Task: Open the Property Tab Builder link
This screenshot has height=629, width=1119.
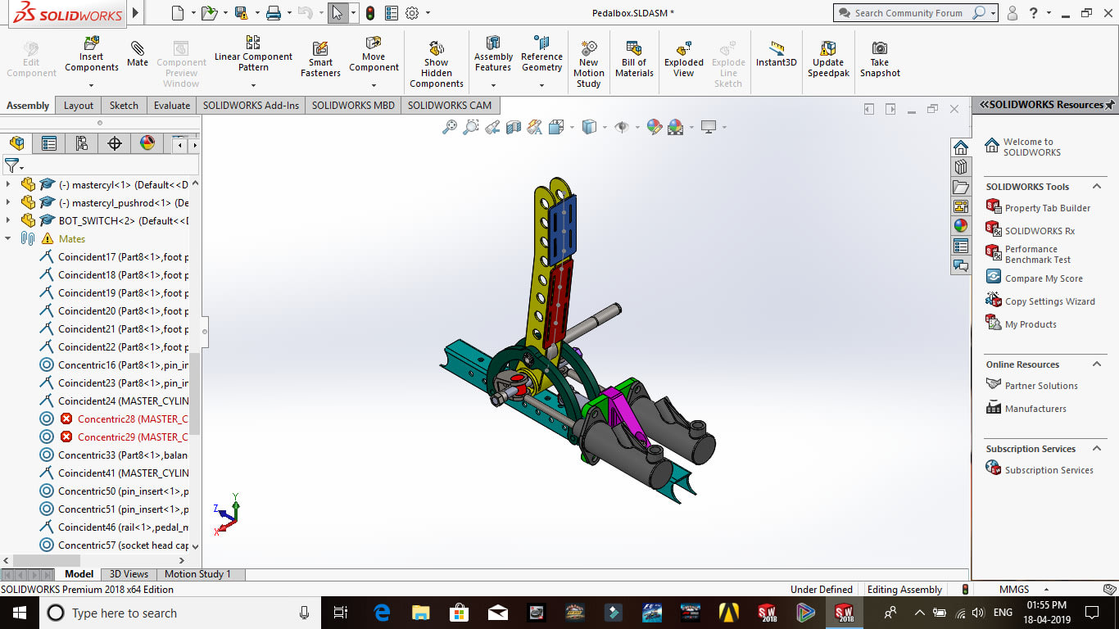Action: [1047, 208]
